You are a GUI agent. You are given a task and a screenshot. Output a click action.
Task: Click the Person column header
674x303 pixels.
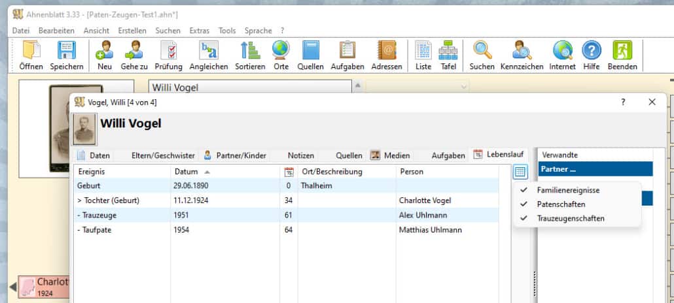coord(447,172)
